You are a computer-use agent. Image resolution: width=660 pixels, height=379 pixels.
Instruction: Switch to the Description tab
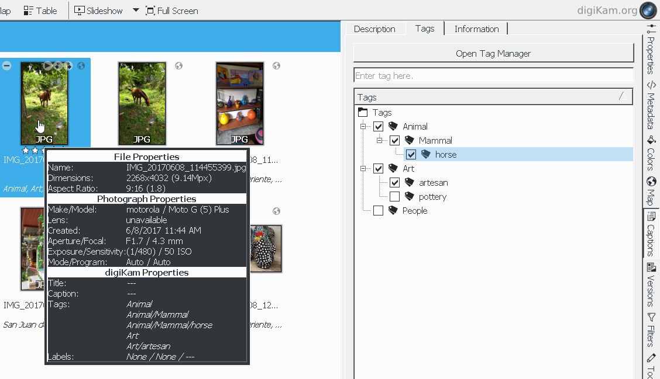(x=374, y=29)
